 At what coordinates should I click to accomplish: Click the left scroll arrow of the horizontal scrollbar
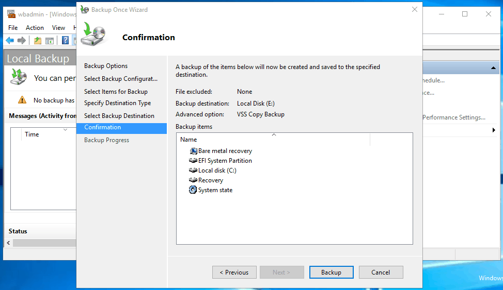[8, 243]
